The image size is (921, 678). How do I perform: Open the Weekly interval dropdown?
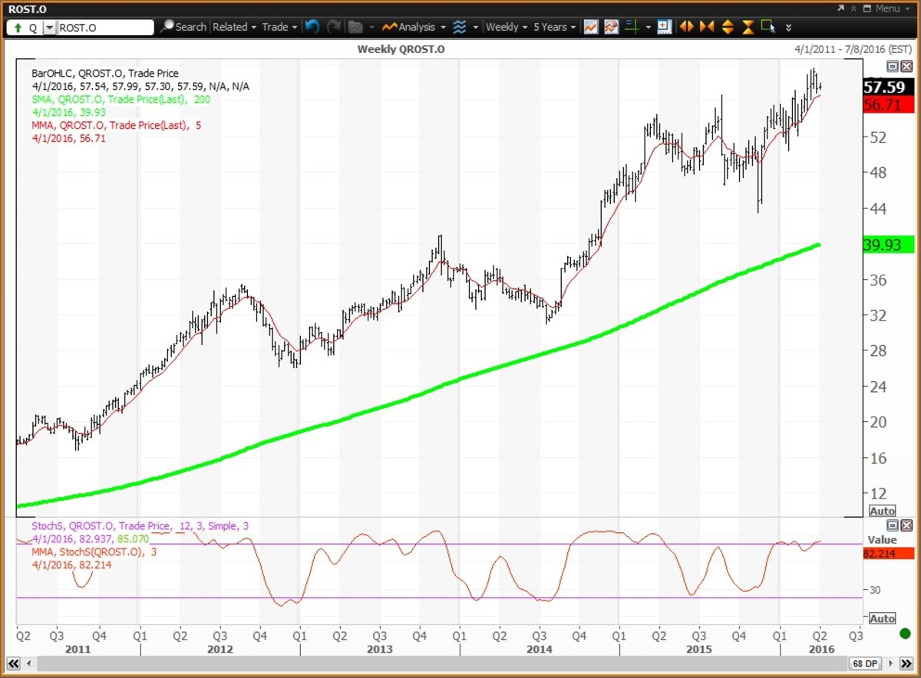(x=507, y=27)
